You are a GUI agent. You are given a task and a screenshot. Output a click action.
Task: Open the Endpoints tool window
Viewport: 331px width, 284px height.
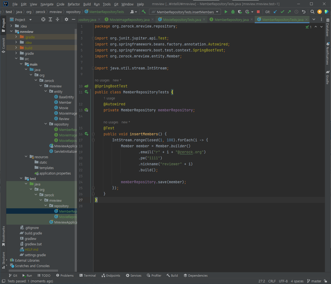point(111,276)
